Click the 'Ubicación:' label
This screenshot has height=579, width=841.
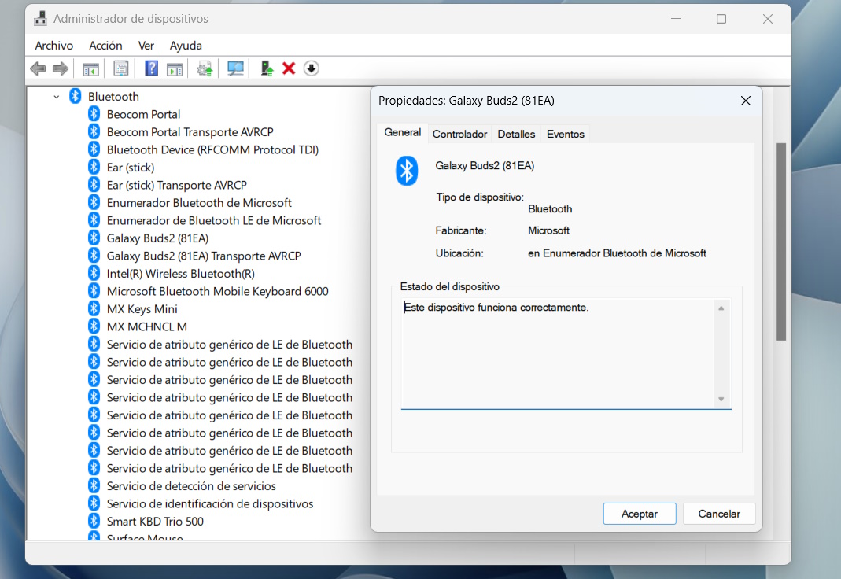coord(459,253)
